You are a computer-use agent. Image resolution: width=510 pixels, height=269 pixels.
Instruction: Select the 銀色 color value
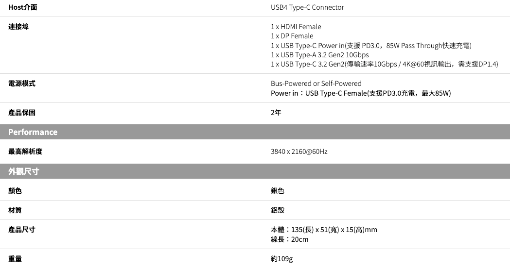point(278,191)
